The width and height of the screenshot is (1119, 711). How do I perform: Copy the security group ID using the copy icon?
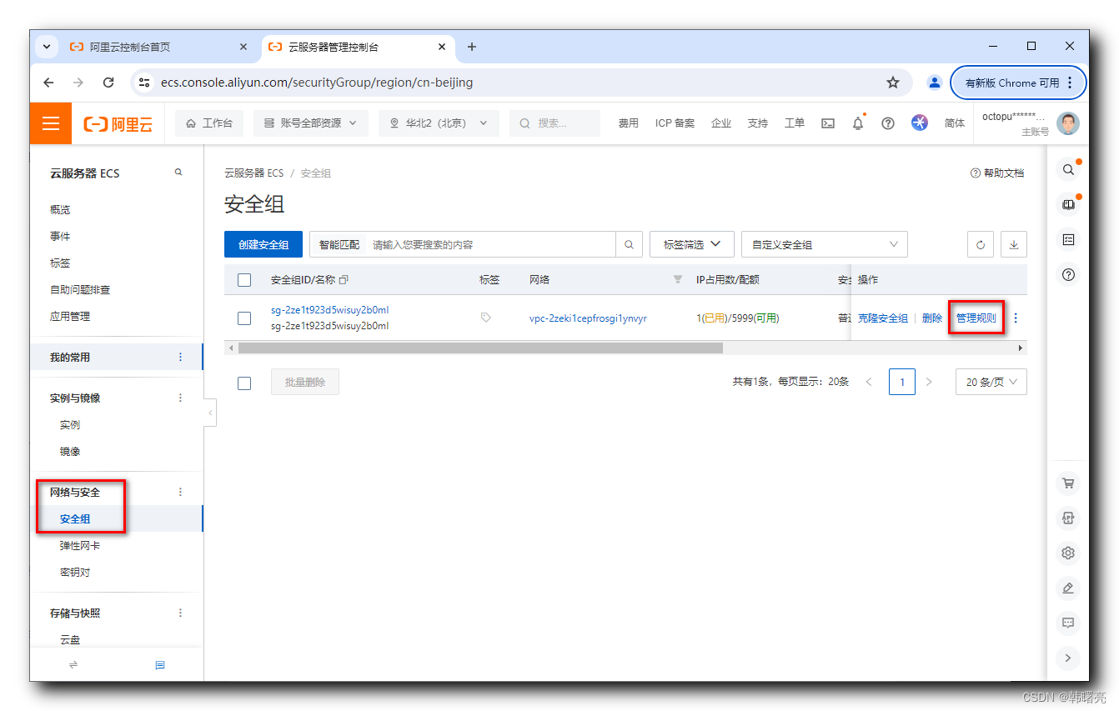click(344, 279)
